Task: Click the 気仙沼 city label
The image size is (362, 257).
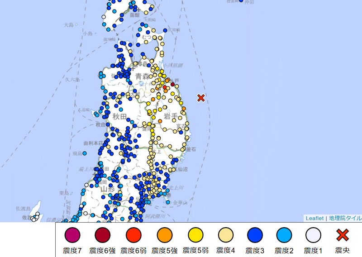Action: pos(181,169)
